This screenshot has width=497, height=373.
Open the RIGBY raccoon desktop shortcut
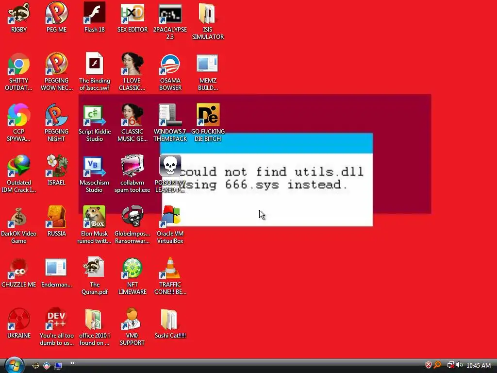pos(19,13)
